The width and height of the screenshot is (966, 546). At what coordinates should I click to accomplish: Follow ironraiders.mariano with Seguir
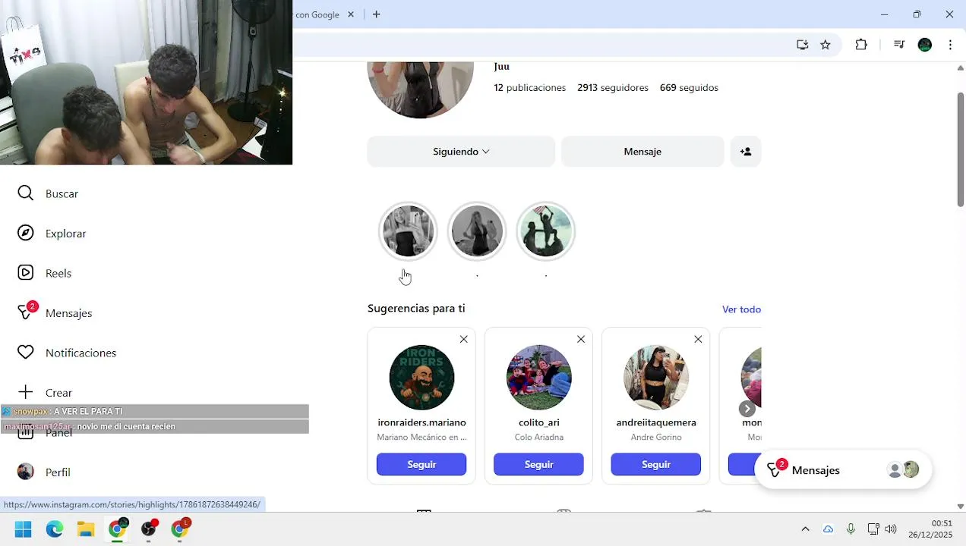click(x=421, y=464)
